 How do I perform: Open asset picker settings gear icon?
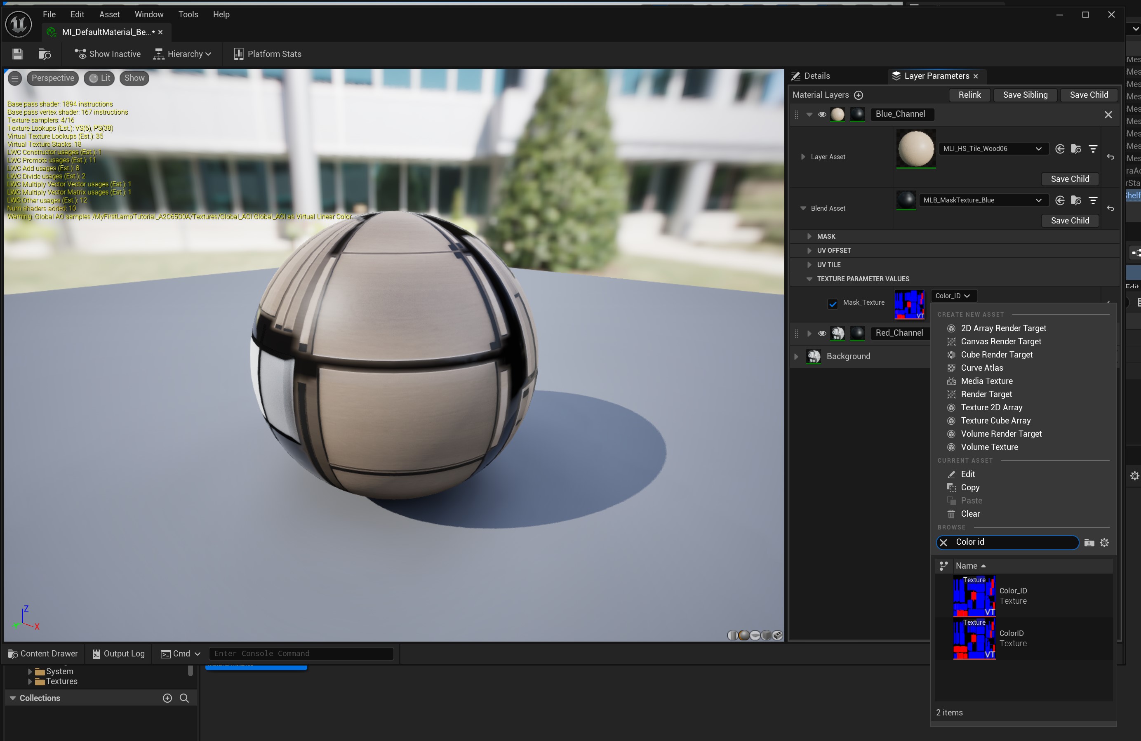(x=1105, y=543)
